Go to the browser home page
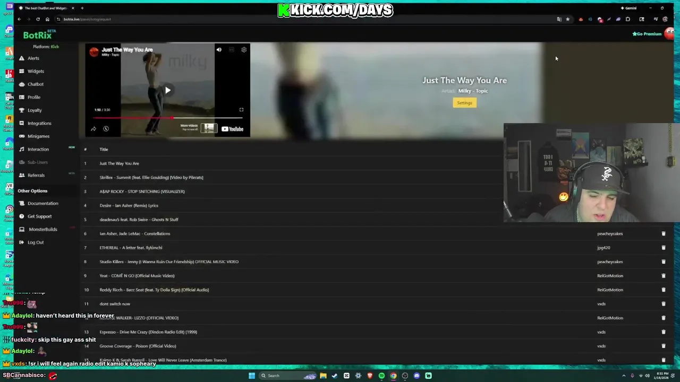 click(x=47, y=19)
